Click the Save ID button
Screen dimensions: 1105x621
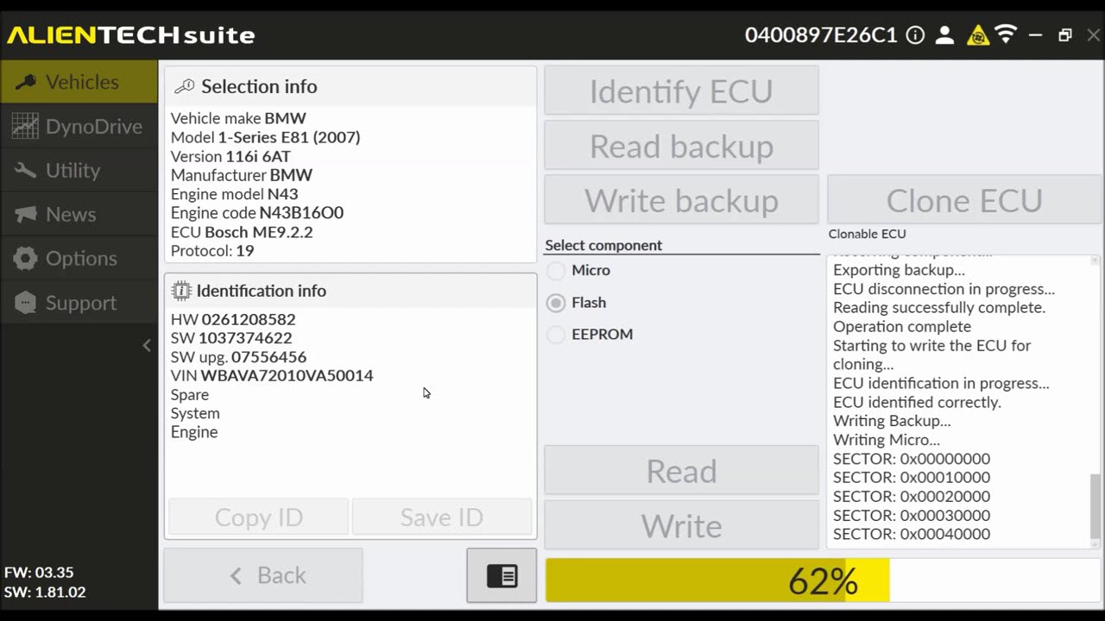[x=441, y=517]
